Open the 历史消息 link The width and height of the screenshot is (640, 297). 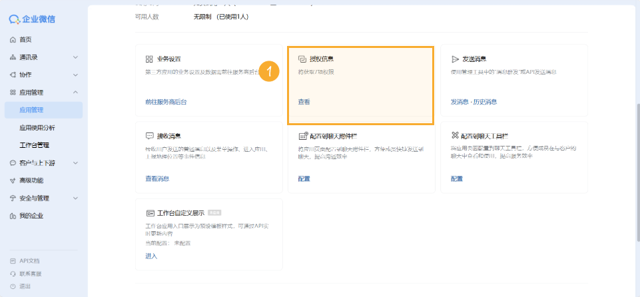coord(485,102)
